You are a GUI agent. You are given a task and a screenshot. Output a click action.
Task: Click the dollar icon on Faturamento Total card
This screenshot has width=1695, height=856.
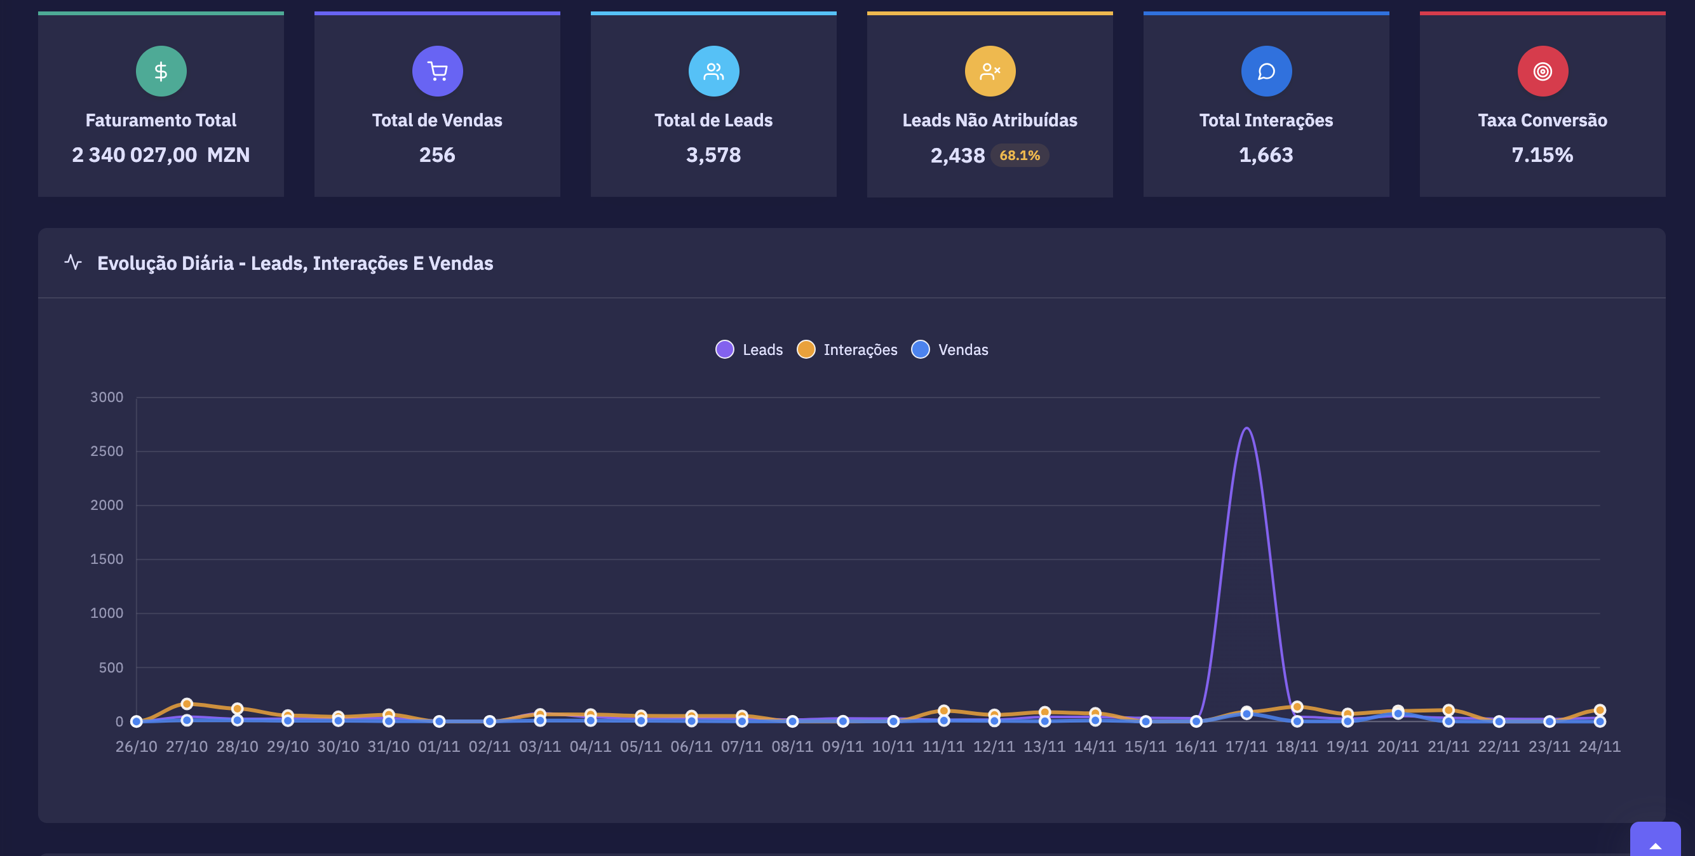click(161, 70)
